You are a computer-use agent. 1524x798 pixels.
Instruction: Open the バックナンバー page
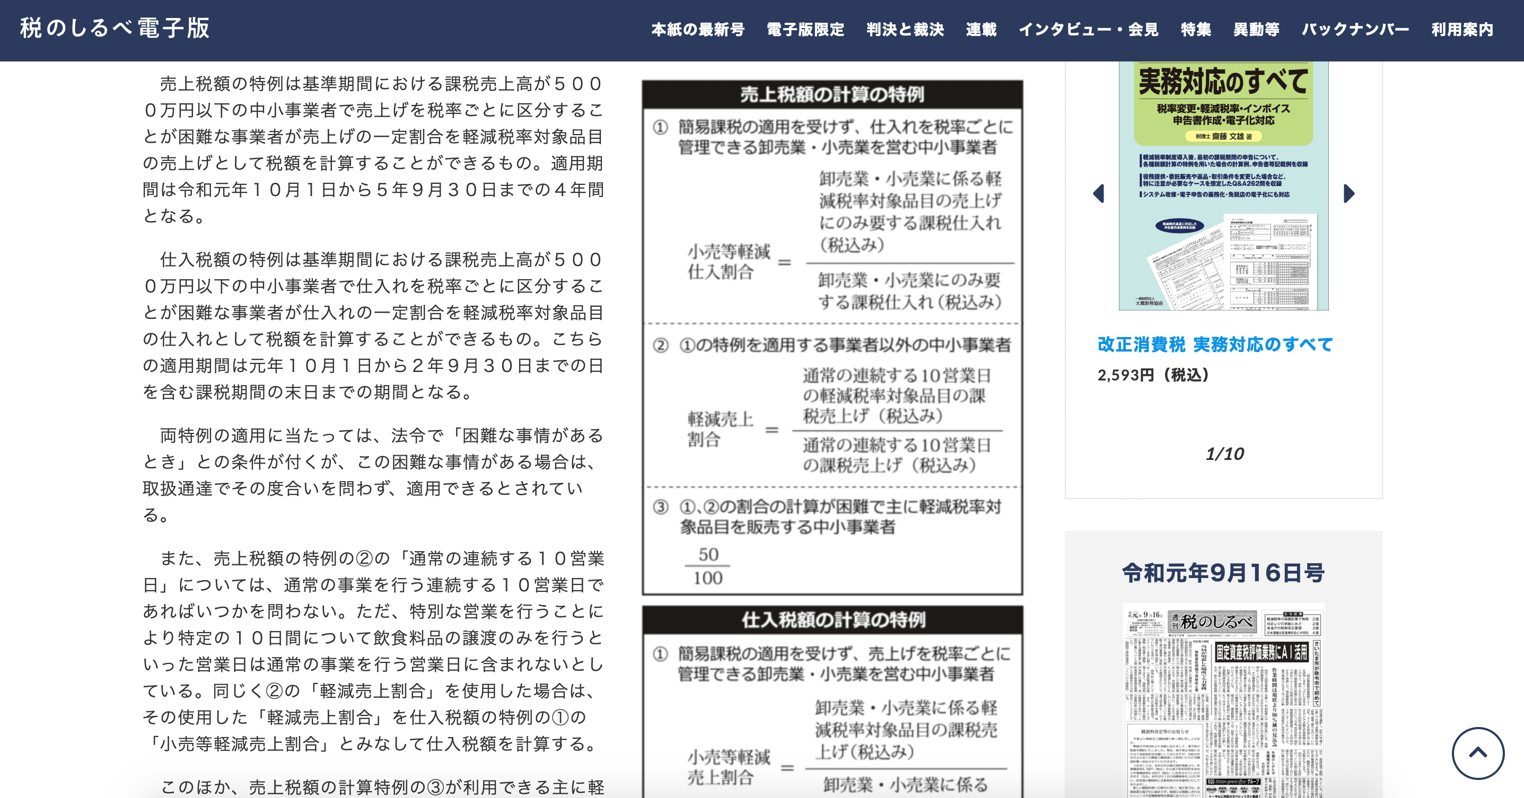coord(1355,30)
